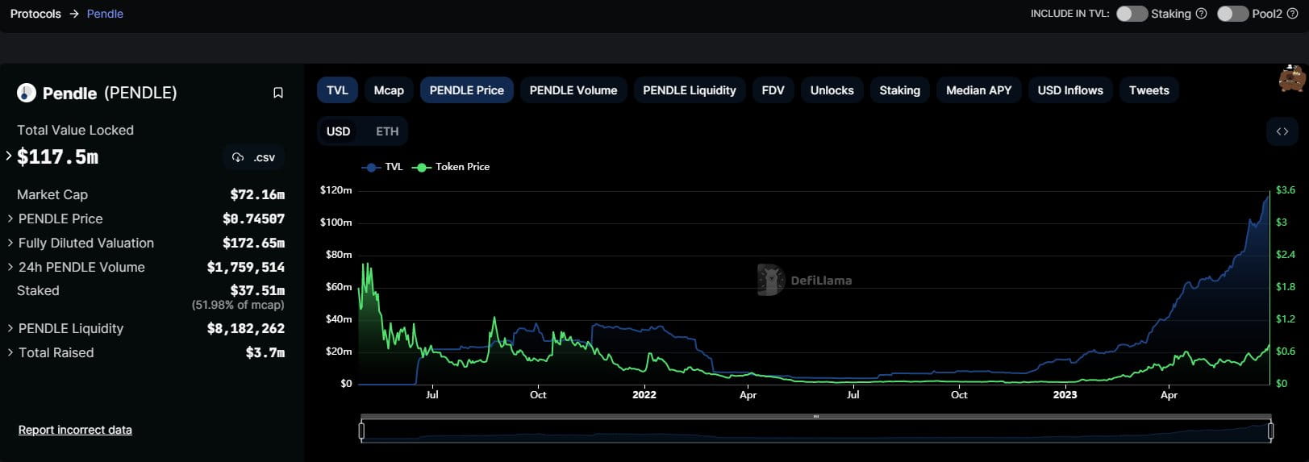Image resolution: width=1309 pixels, height=462 pixels.
Task: Expand the PENDLE Price details row
Action: click(10, 219)
